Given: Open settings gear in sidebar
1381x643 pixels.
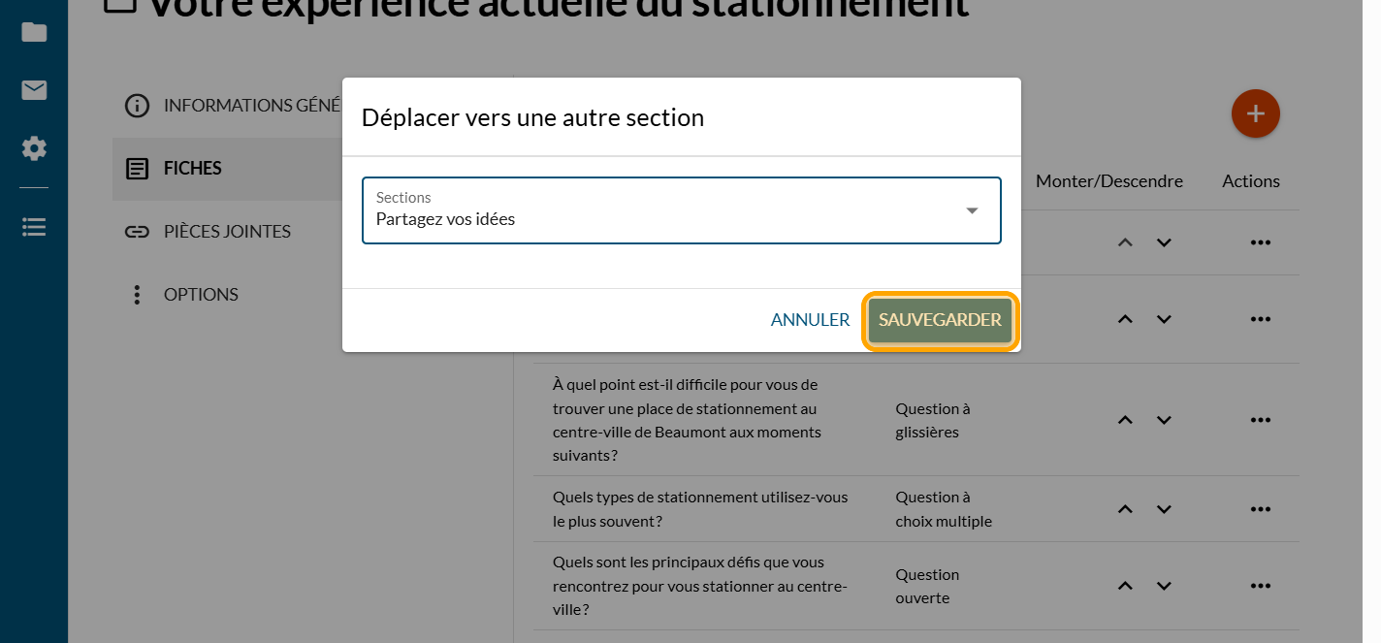Looking at the screenshot, I should (34, 148).
